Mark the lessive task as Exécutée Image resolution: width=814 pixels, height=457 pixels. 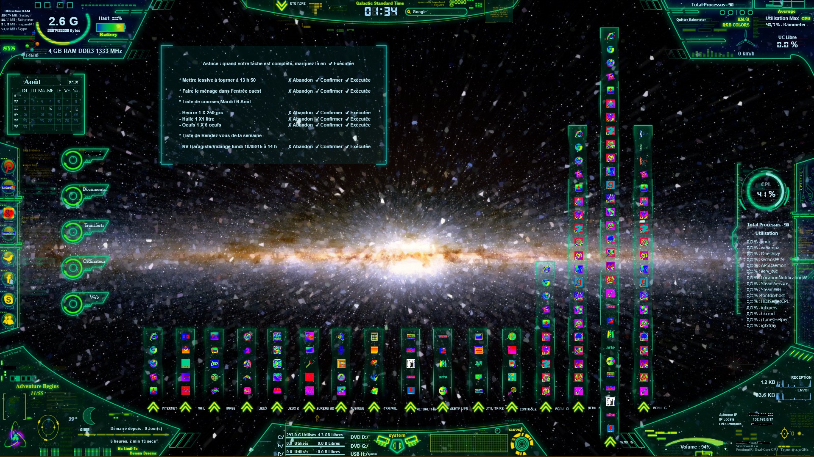(358, 80)
